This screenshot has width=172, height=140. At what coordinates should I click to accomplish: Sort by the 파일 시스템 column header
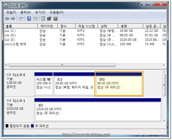(x=87, y=26)
